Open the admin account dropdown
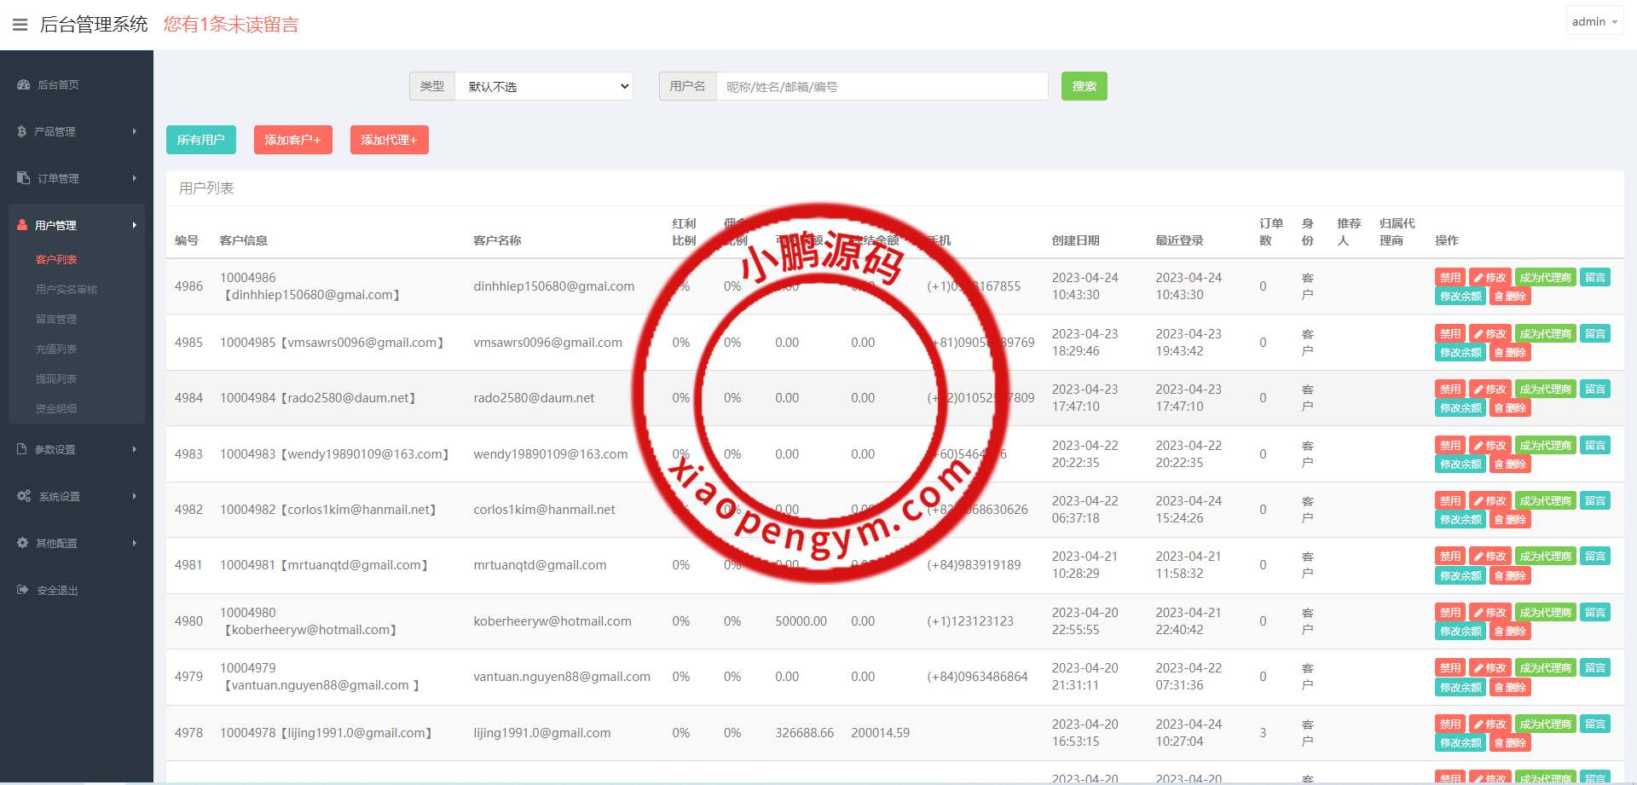This screenshot has width=1637, height=785. pos(1594,22)
